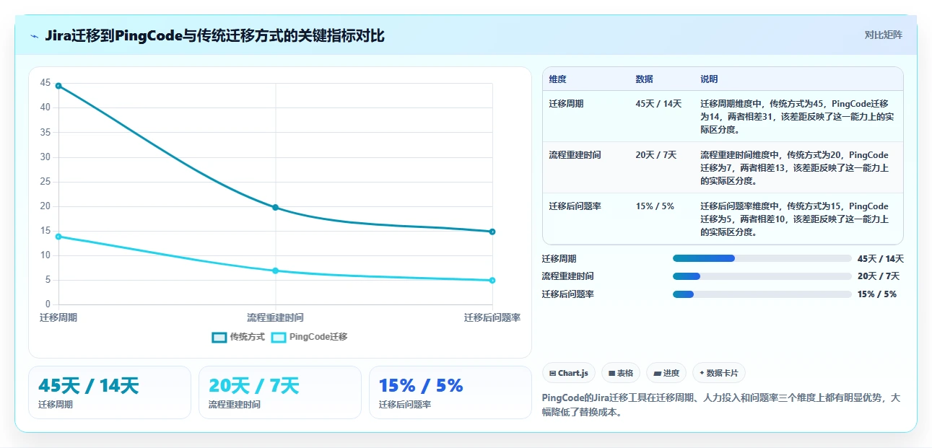Select the 进度 tag chip
The image size is (932, 448).
tap(666, 373)
